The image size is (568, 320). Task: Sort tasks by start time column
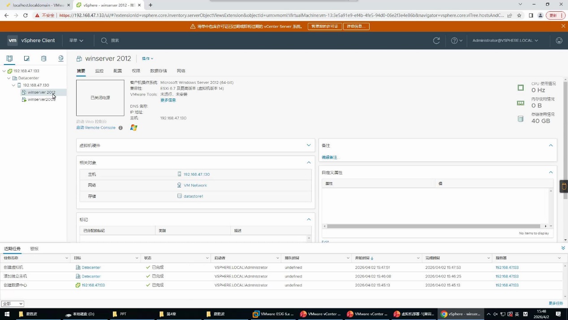(x=364, y=258)
